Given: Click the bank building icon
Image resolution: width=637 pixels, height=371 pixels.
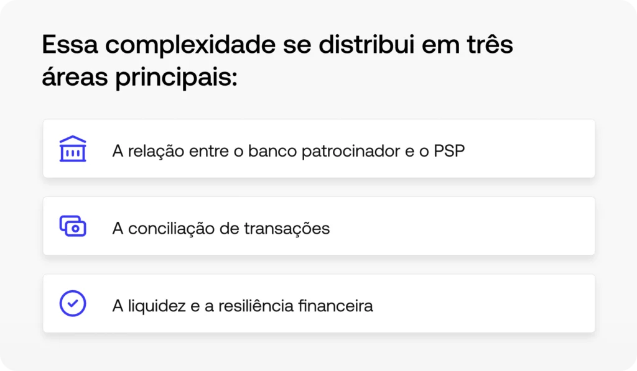Looking at the screenshot, I should [x=73, y=149].
